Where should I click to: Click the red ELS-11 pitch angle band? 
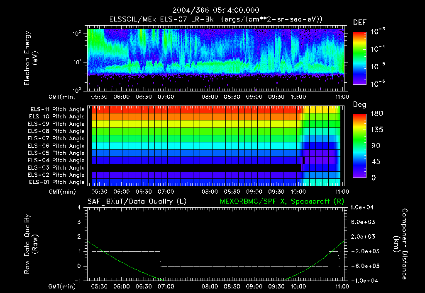click(197, 110)
